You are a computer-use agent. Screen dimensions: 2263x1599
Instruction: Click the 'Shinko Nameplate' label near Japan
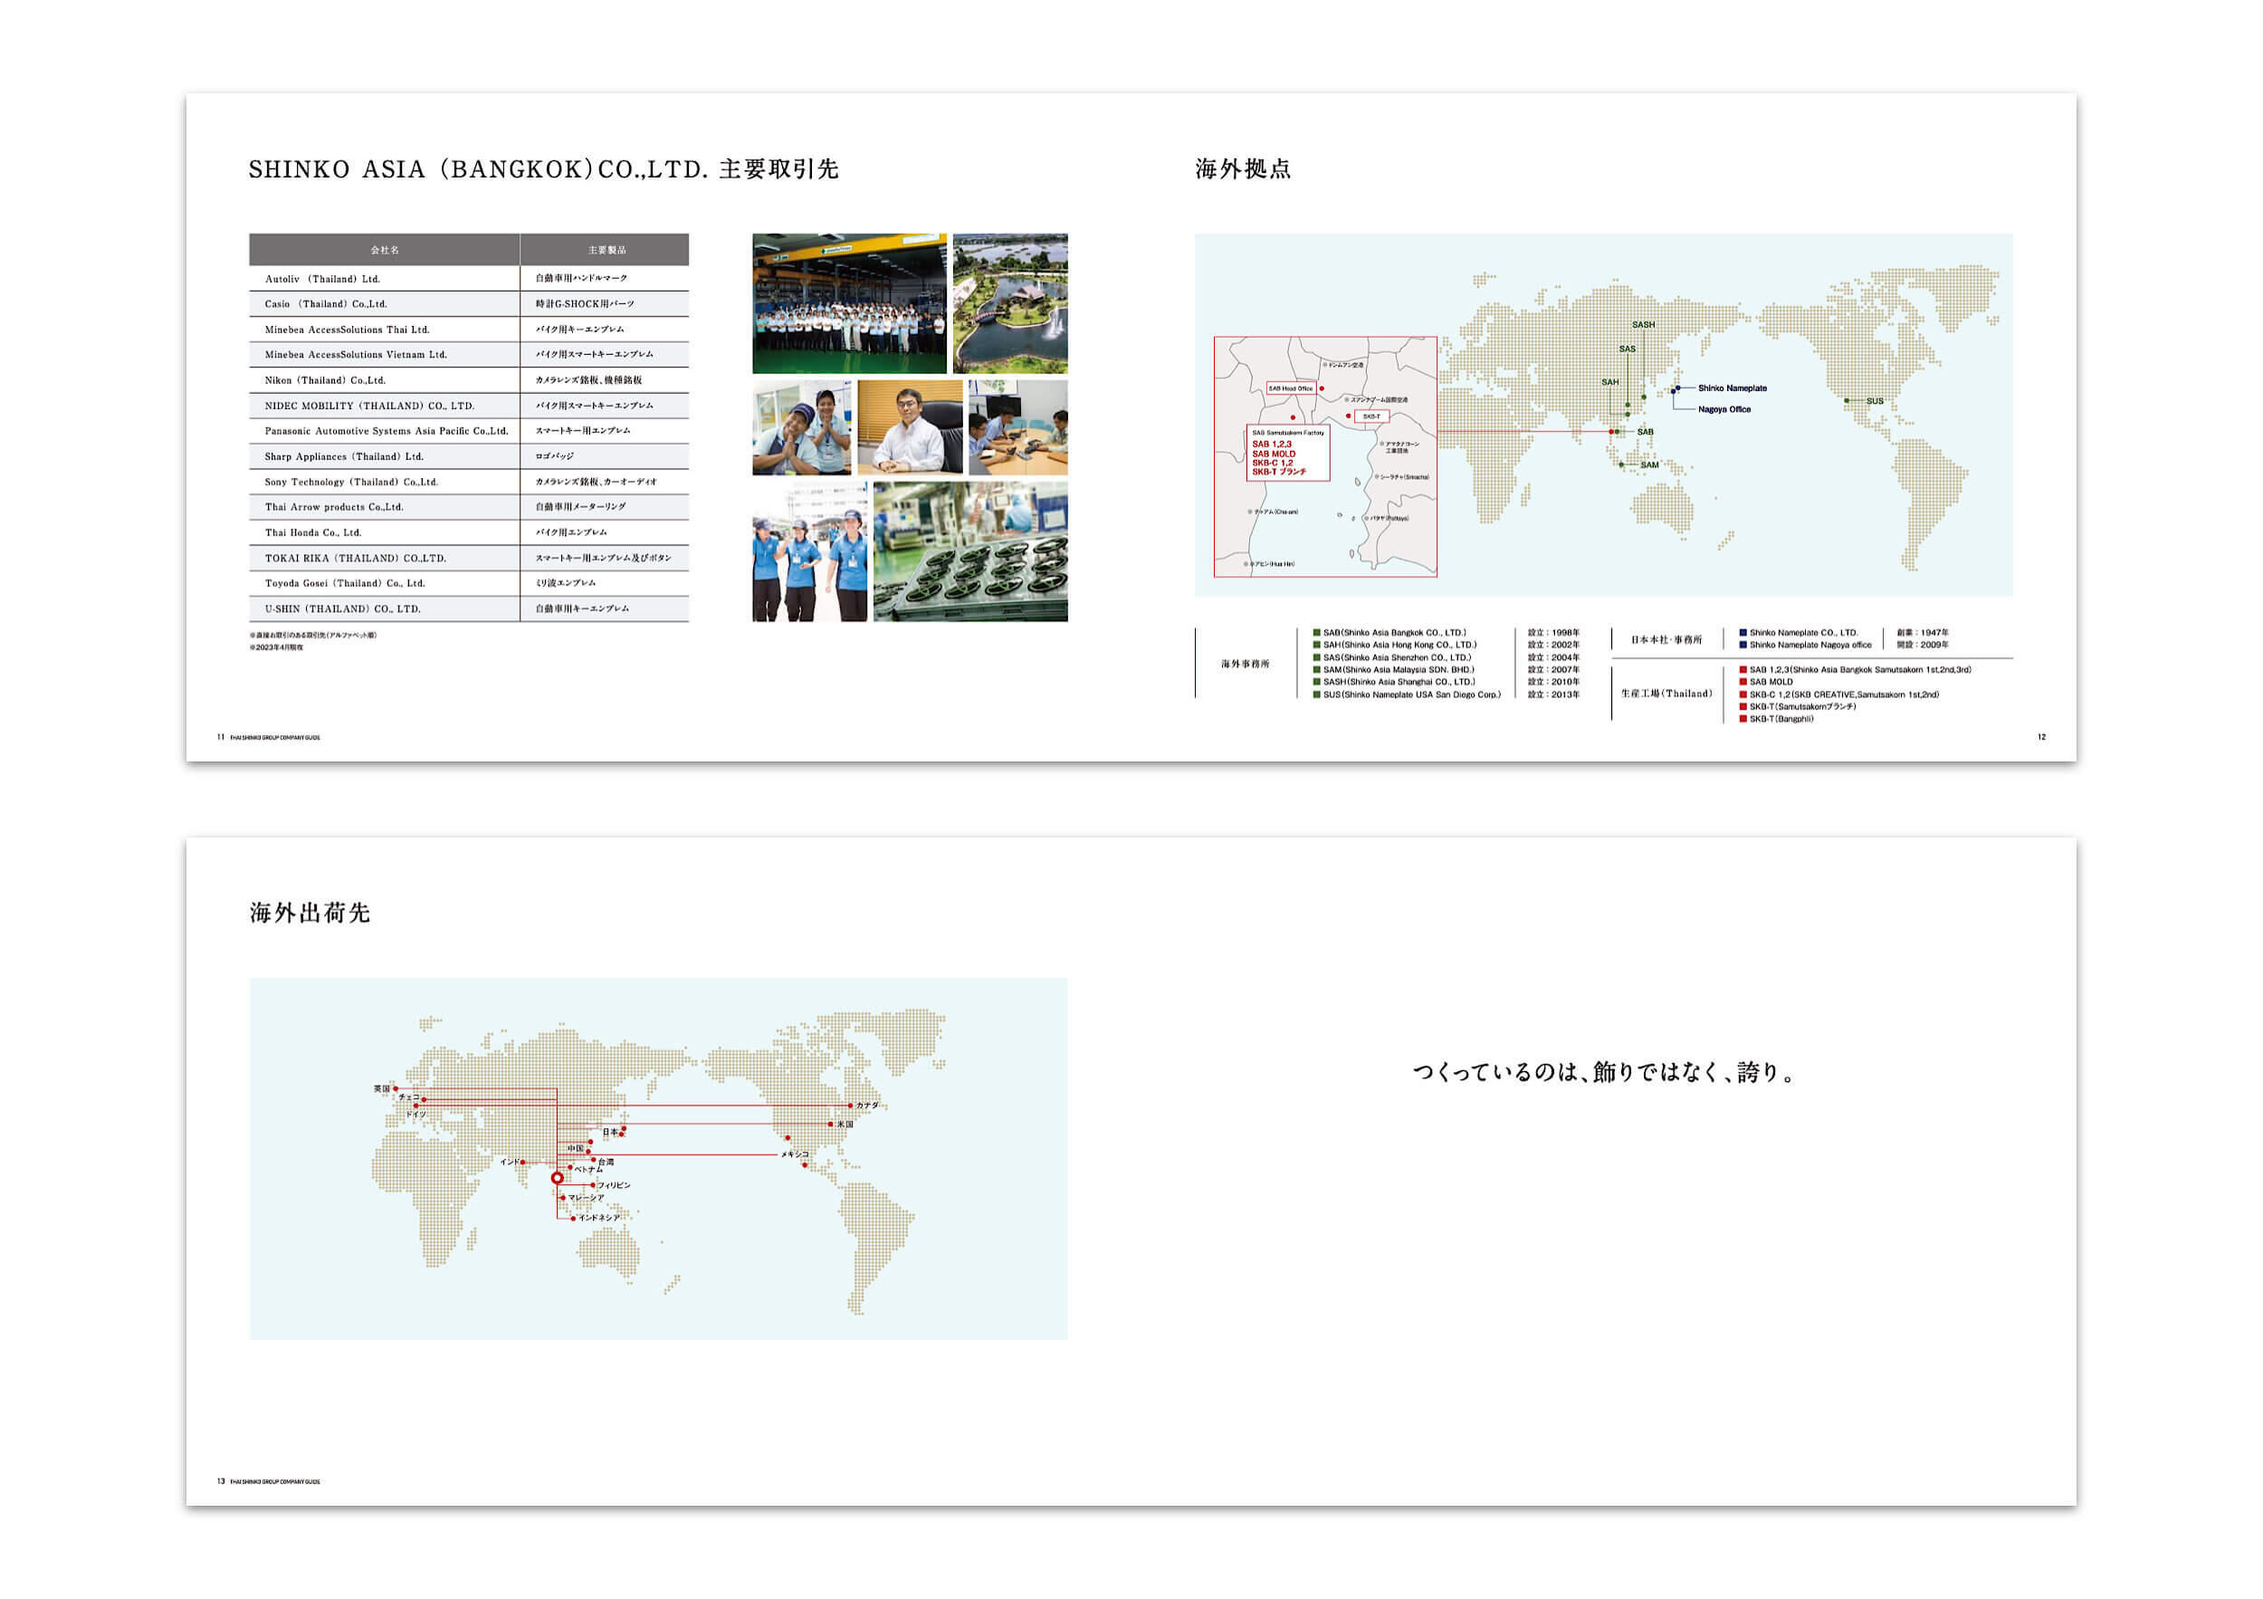pyautogui.click(x=1732, y=388)
